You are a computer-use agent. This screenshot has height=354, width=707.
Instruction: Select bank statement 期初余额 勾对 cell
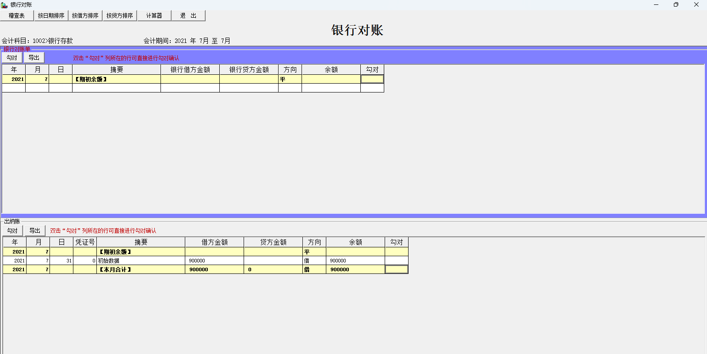372,79
